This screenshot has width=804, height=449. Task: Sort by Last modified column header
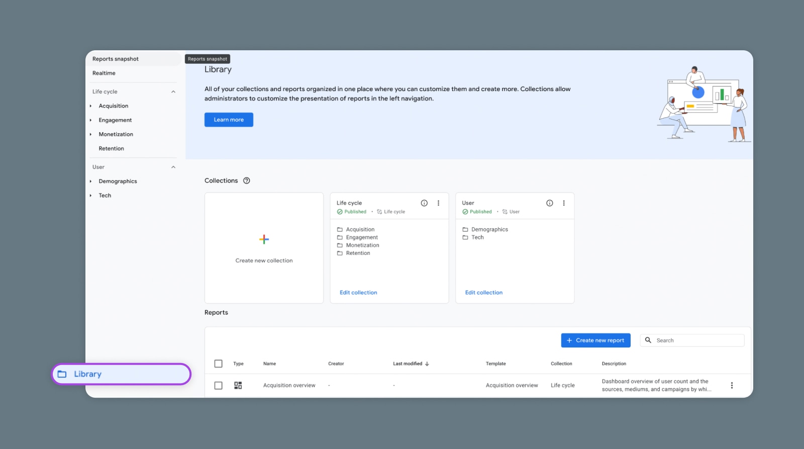click(408, 364)
